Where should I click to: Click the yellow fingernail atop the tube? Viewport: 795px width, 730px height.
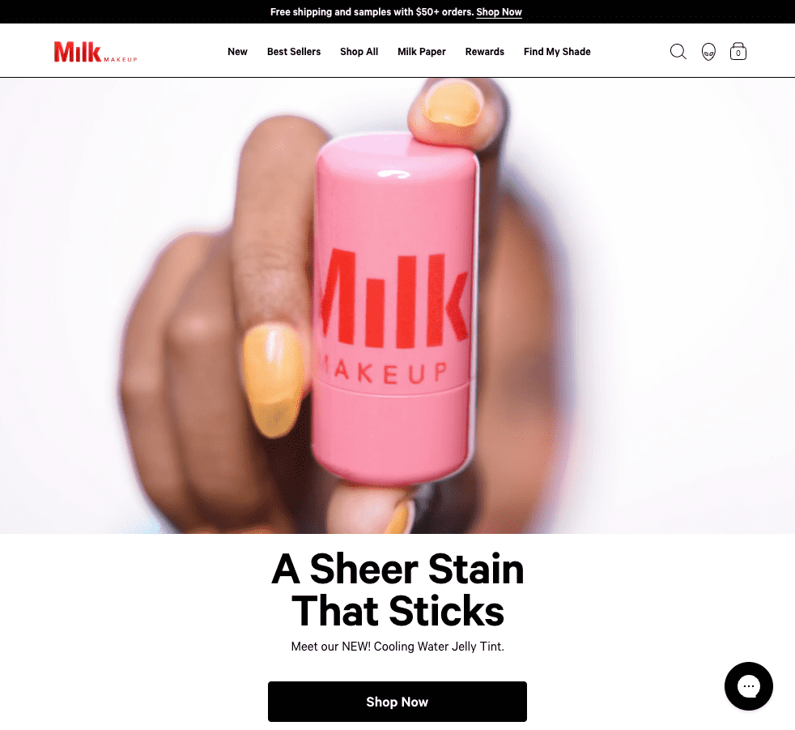453,104
